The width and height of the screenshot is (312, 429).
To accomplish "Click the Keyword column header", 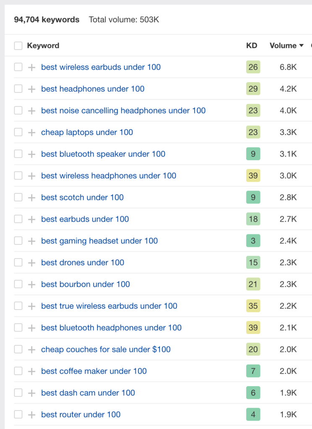I will (x=43, y=45).
